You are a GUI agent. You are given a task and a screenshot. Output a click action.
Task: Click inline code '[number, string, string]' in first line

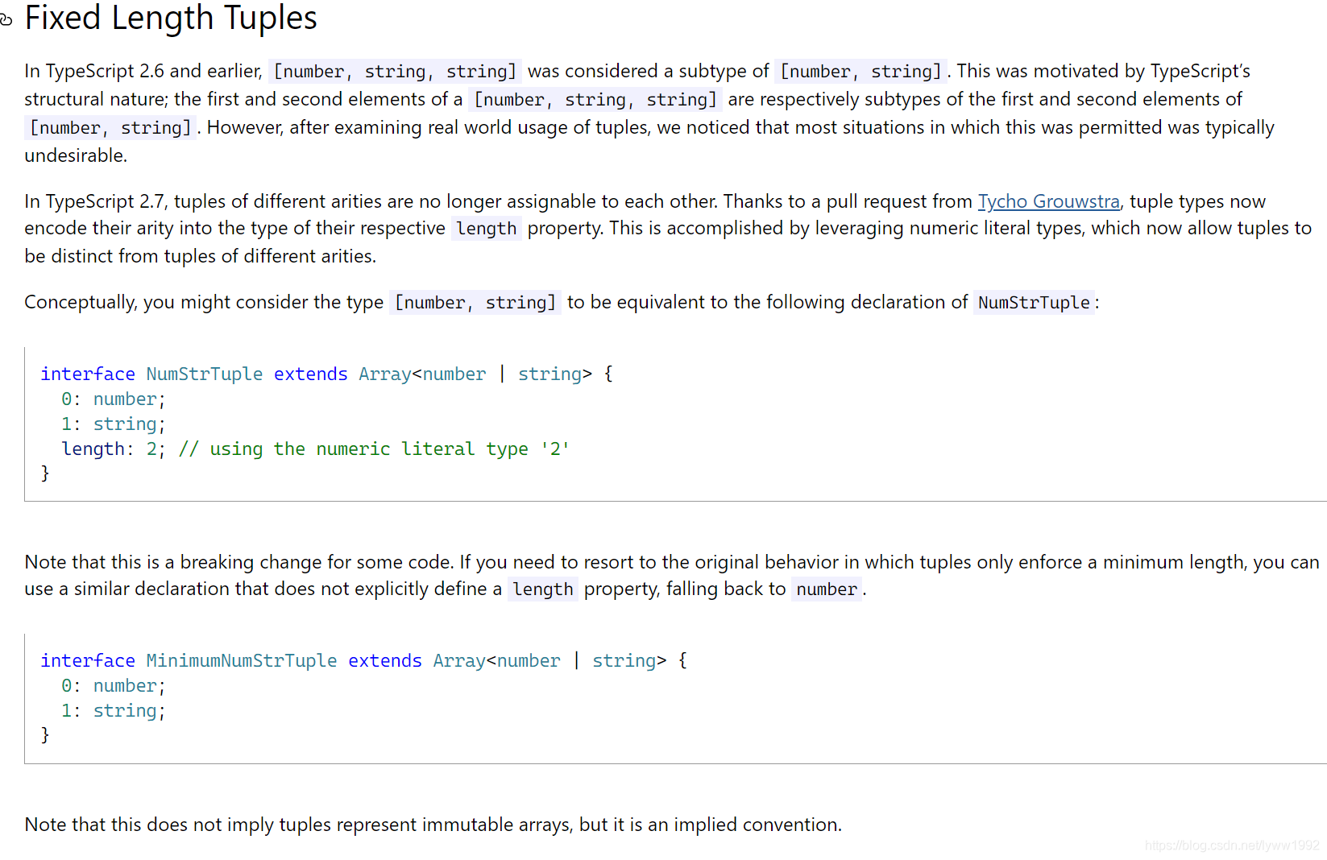(x=395, y=72)
